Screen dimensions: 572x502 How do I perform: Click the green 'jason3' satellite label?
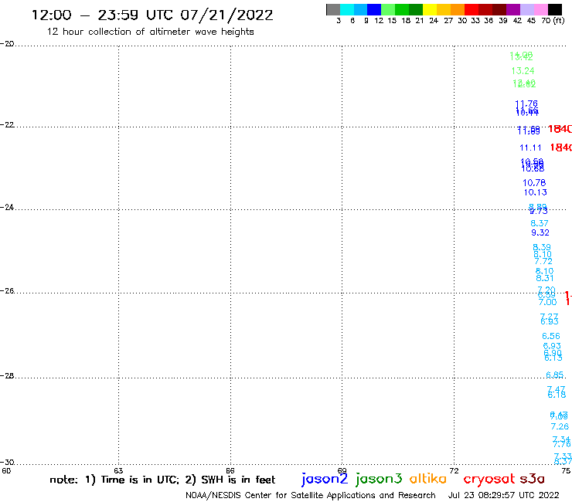[378, 480]
